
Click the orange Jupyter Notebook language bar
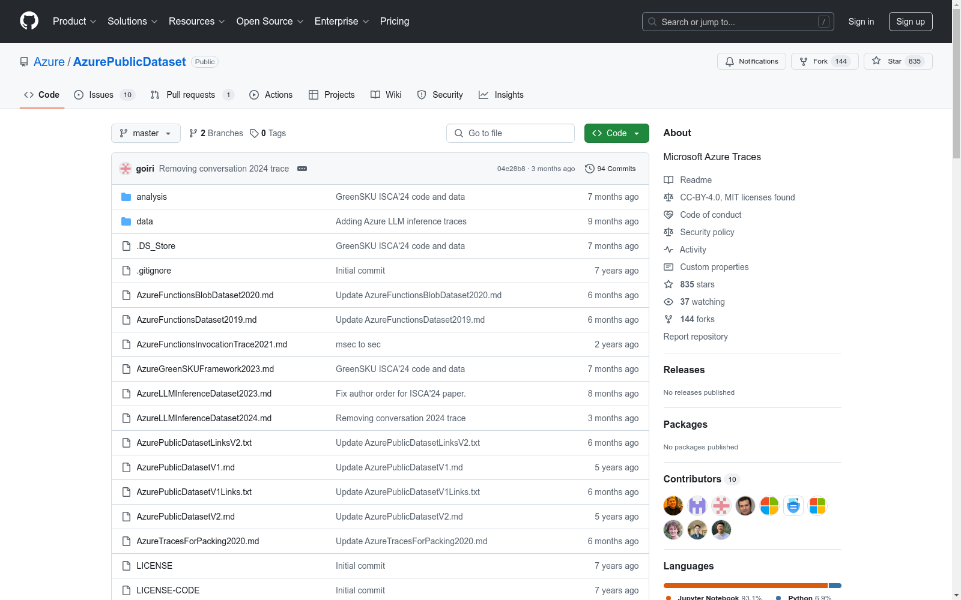pos(745,586)
